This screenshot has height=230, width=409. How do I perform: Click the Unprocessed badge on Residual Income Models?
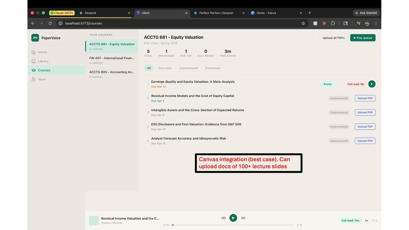click(x=339, y=98)
